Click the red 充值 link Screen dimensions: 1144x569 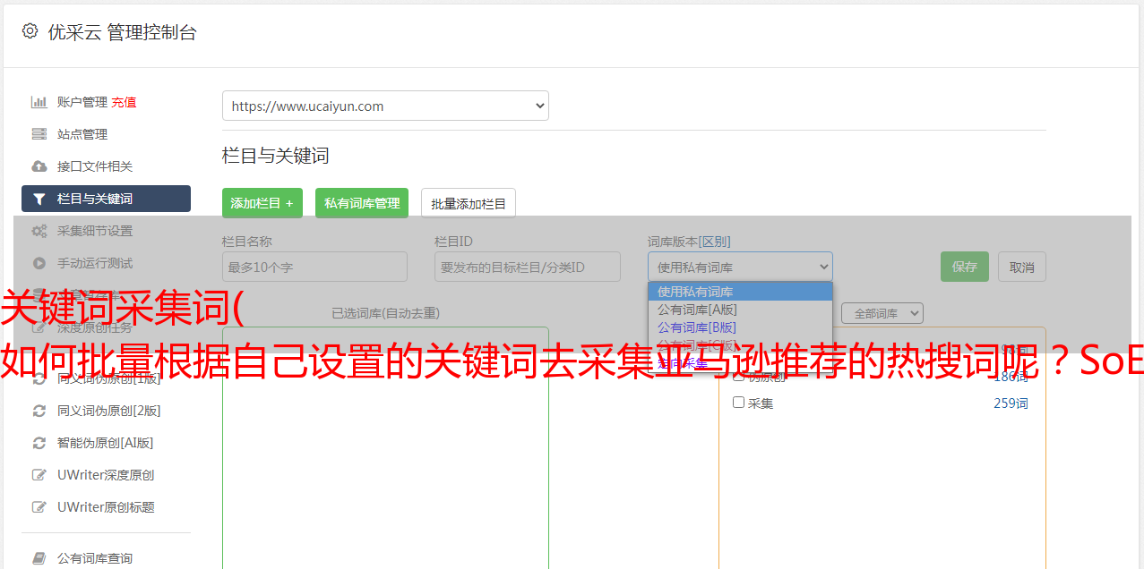(x=124, y=102)
